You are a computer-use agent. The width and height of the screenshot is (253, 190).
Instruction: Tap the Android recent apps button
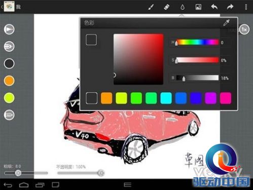[x=40, y=185]
